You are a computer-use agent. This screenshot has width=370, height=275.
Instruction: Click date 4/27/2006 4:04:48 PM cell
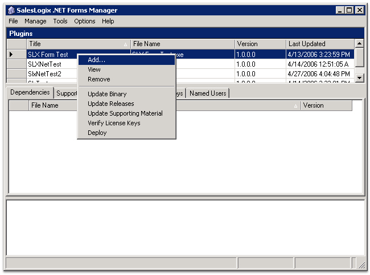coord(320,74)
